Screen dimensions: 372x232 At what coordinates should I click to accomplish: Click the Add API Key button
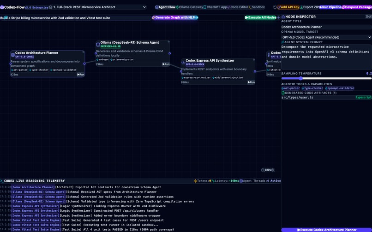tap(288, 7)
